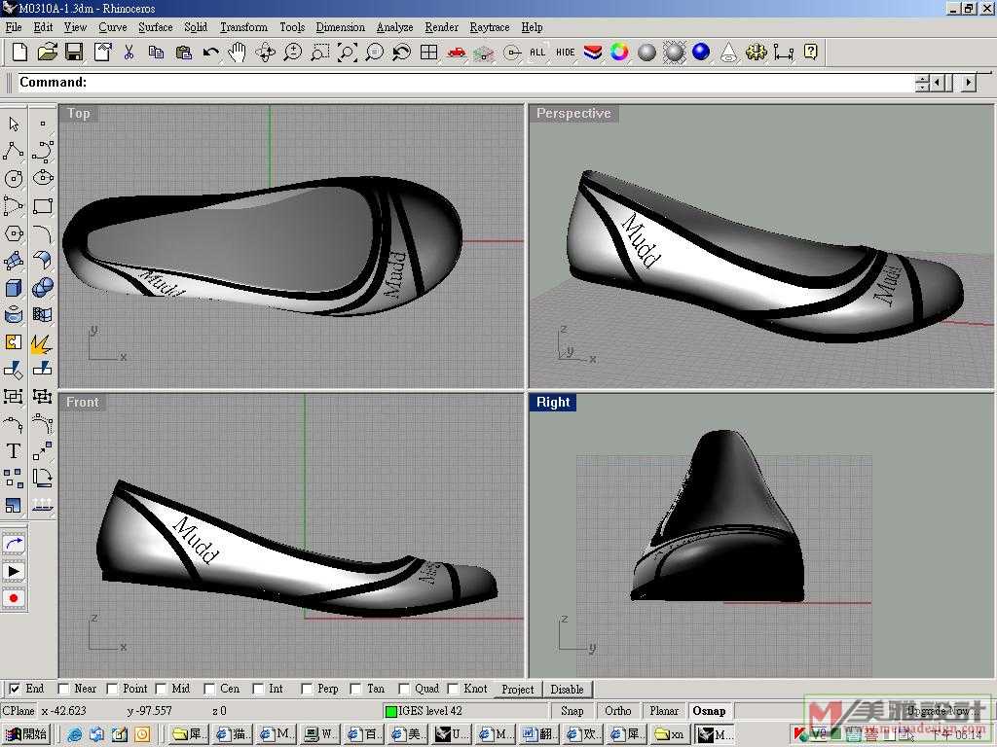Select the Text tool in the sidebar
Viewport: 997px width, 747px height.
14,451
